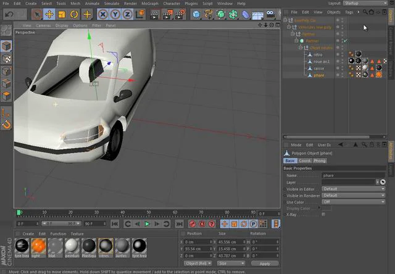Select the Rotate tool icon

point(74,14)
